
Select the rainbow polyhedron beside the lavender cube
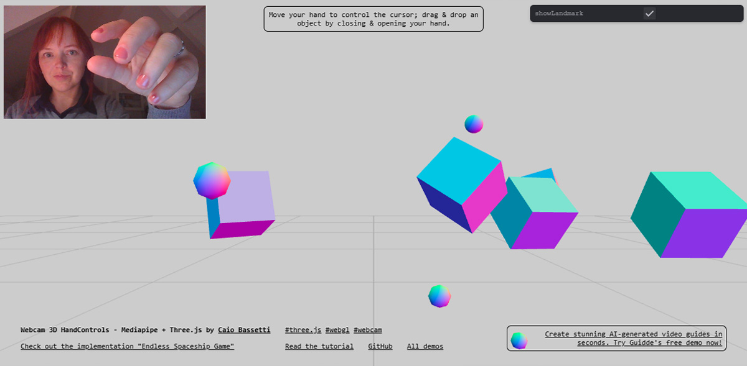click(x=212, y=180)
